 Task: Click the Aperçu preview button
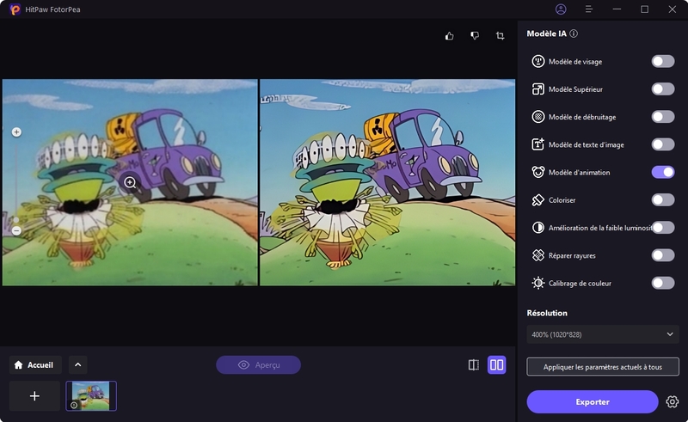[259, 364]
